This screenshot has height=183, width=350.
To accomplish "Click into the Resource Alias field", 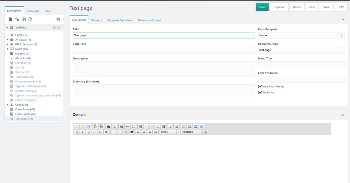I will click(301, 50).
